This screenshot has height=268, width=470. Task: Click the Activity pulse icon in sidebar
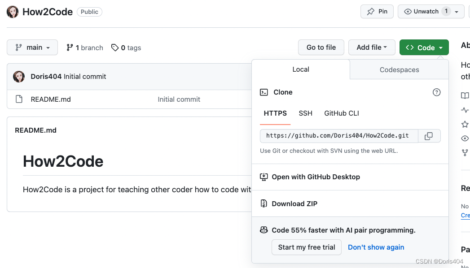tap(465, 110)
